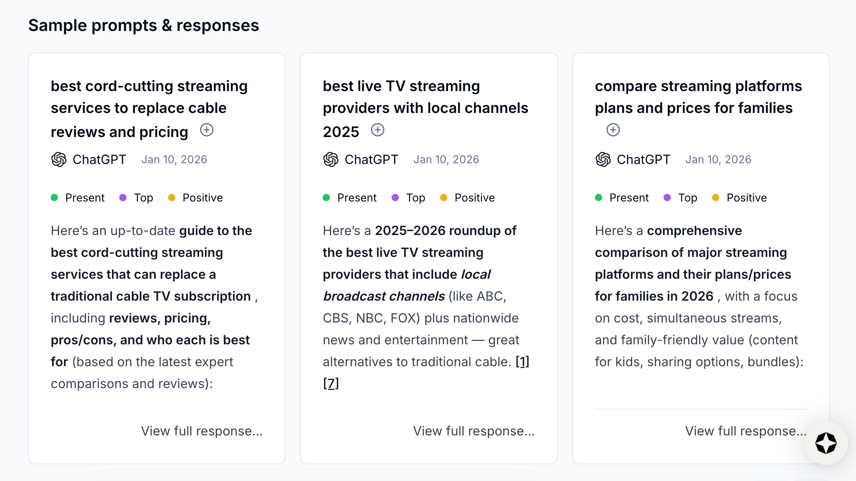The height and width of the screenshot is (481, 856).
Task: Click the yellow Positive dot in third card
Action: 716,198
